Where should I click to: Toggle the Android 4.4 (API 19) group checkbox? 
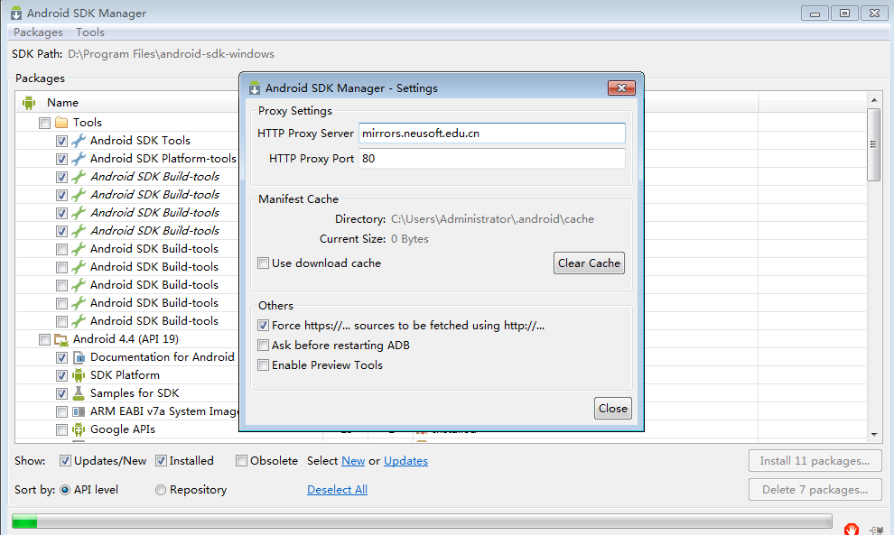click(44, 339)
